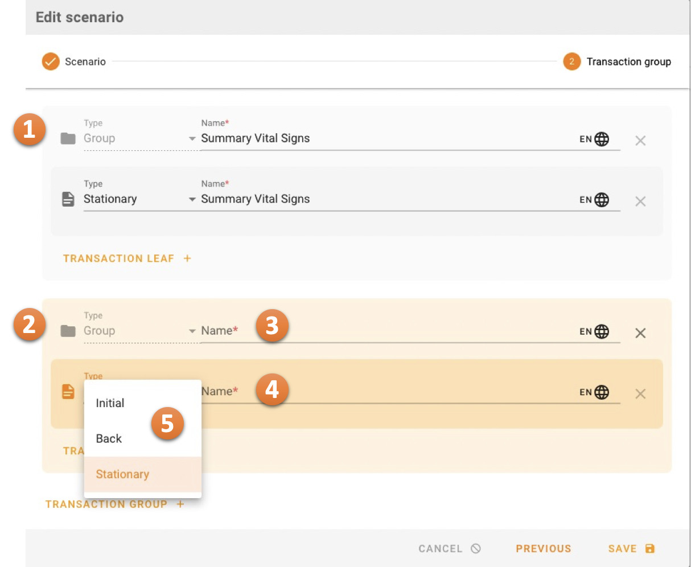The height and width of the screenshot is (567, 691).
Task: Click globe icon in empty second group row
Action: click(601, 331)
